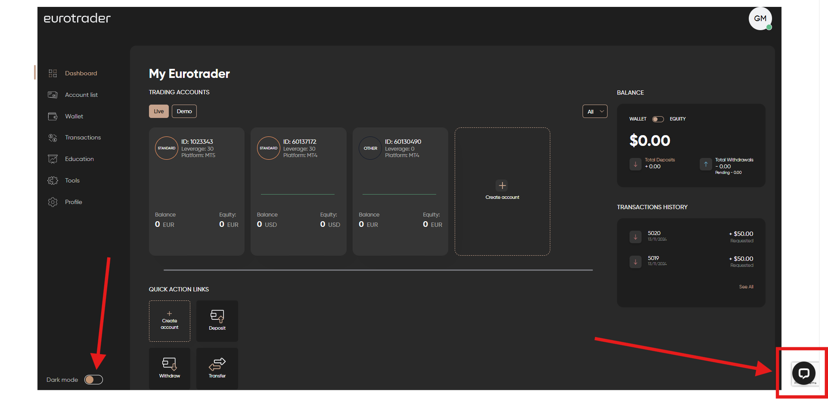Open the All accounts filter dropdown
The width and height of the screenshot is (828, 399).
pyautogui.click(x=595, y=111)
